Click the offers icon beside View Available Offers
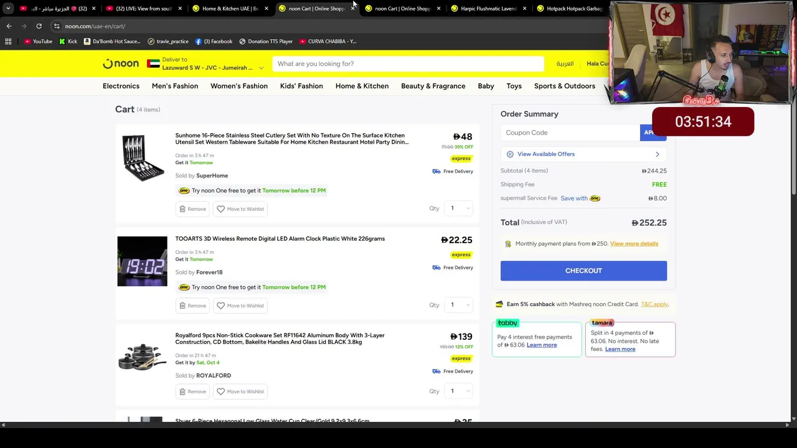 click(x=510, y=154)
